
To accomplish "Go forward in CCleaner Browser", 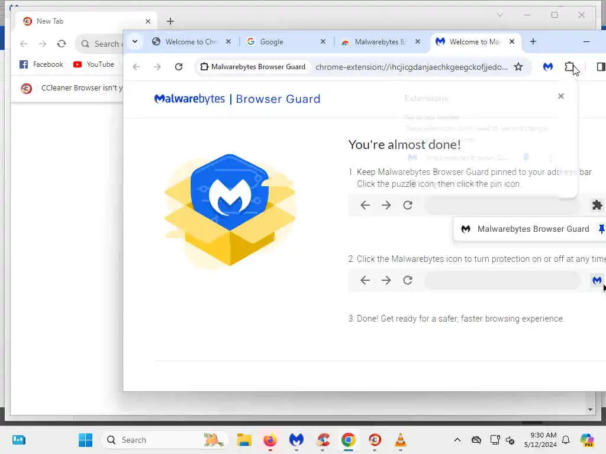I will click(43, 44).
